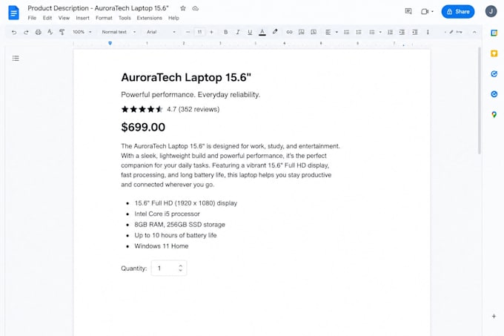Screen dimensions: 504x336
Task: Toggle italic formatting
Action: coord(238,32)
